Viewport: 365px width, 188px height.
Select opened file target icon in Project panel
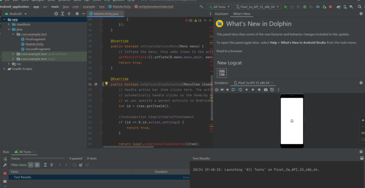[x=56, y=14]
